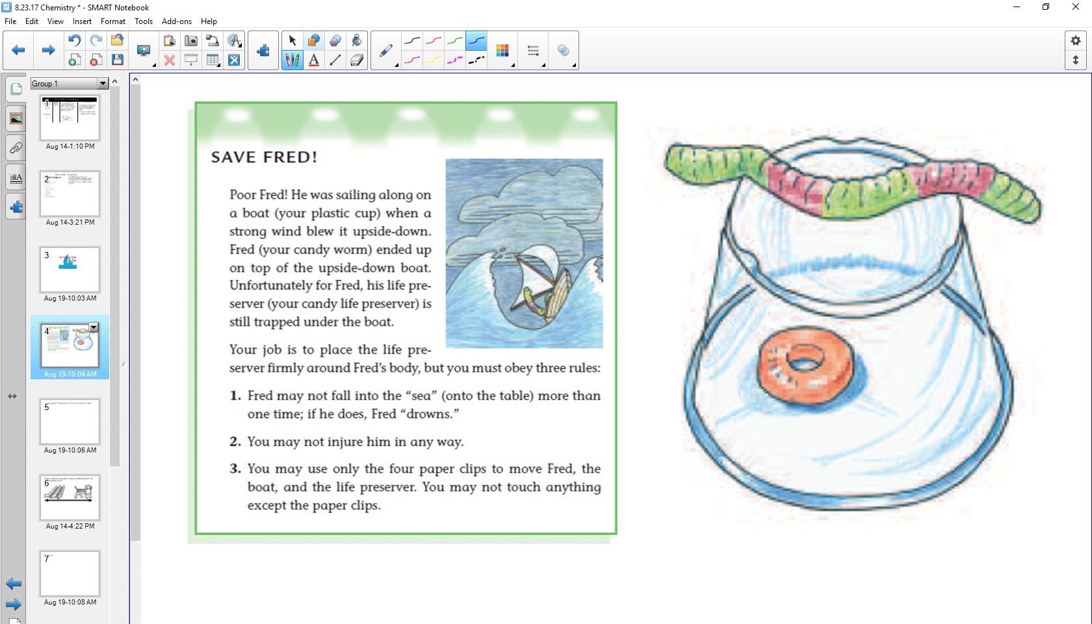
Task: Undo the last action
Action: pyautogui.click(x=74, y=40)
